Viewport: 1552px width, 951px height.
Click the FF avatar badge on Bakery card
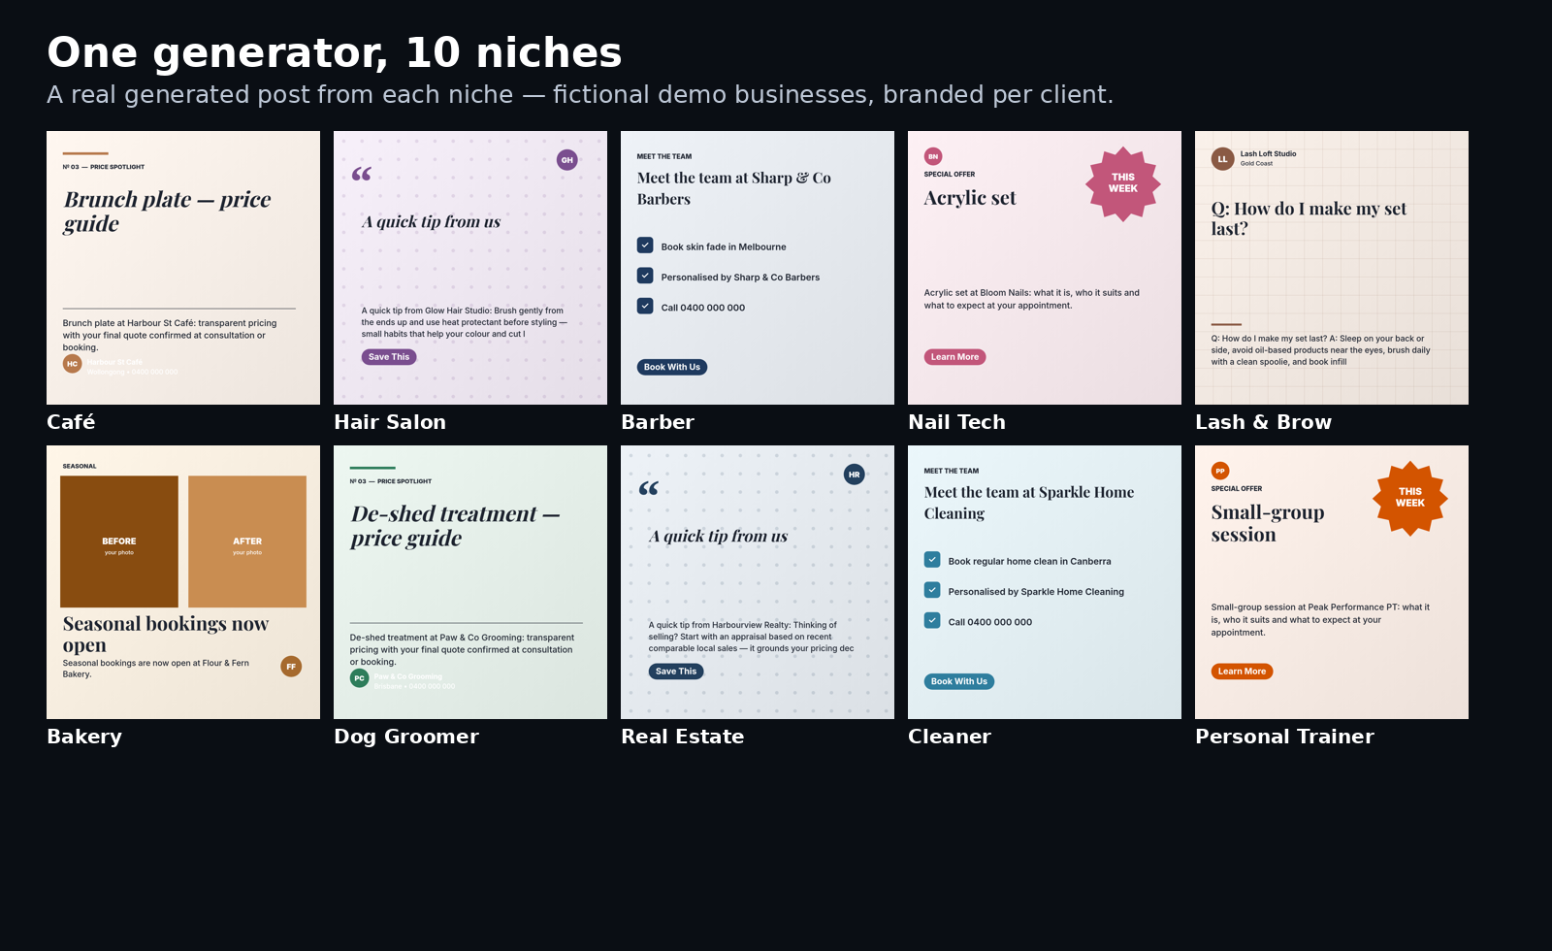pos(291,667)
